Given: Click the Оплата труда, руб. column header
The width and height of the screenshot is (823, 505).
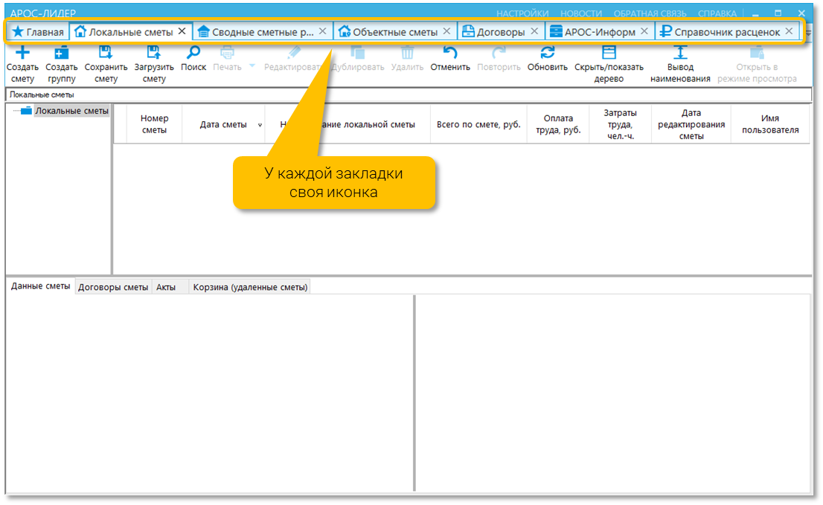Looking at the screenshot, I should coord(558,124).
